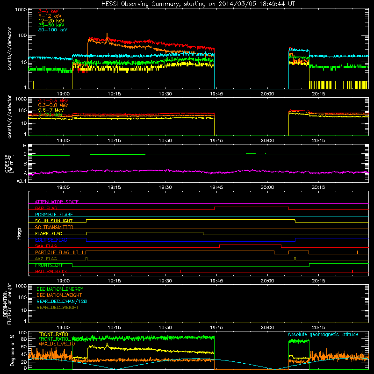Click 19:15 time label under top keV plot
Screen dimensions: 374x374
tap(114, 94)
